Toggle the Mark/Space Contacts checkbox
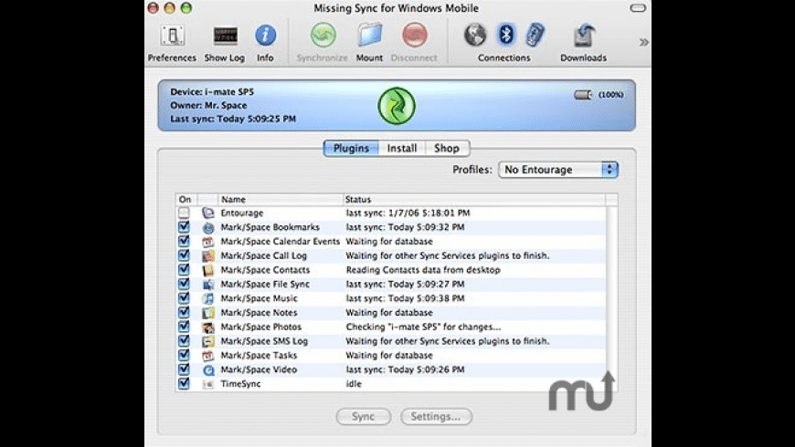This screenshot has width=795, height=447. click(184, 270)
